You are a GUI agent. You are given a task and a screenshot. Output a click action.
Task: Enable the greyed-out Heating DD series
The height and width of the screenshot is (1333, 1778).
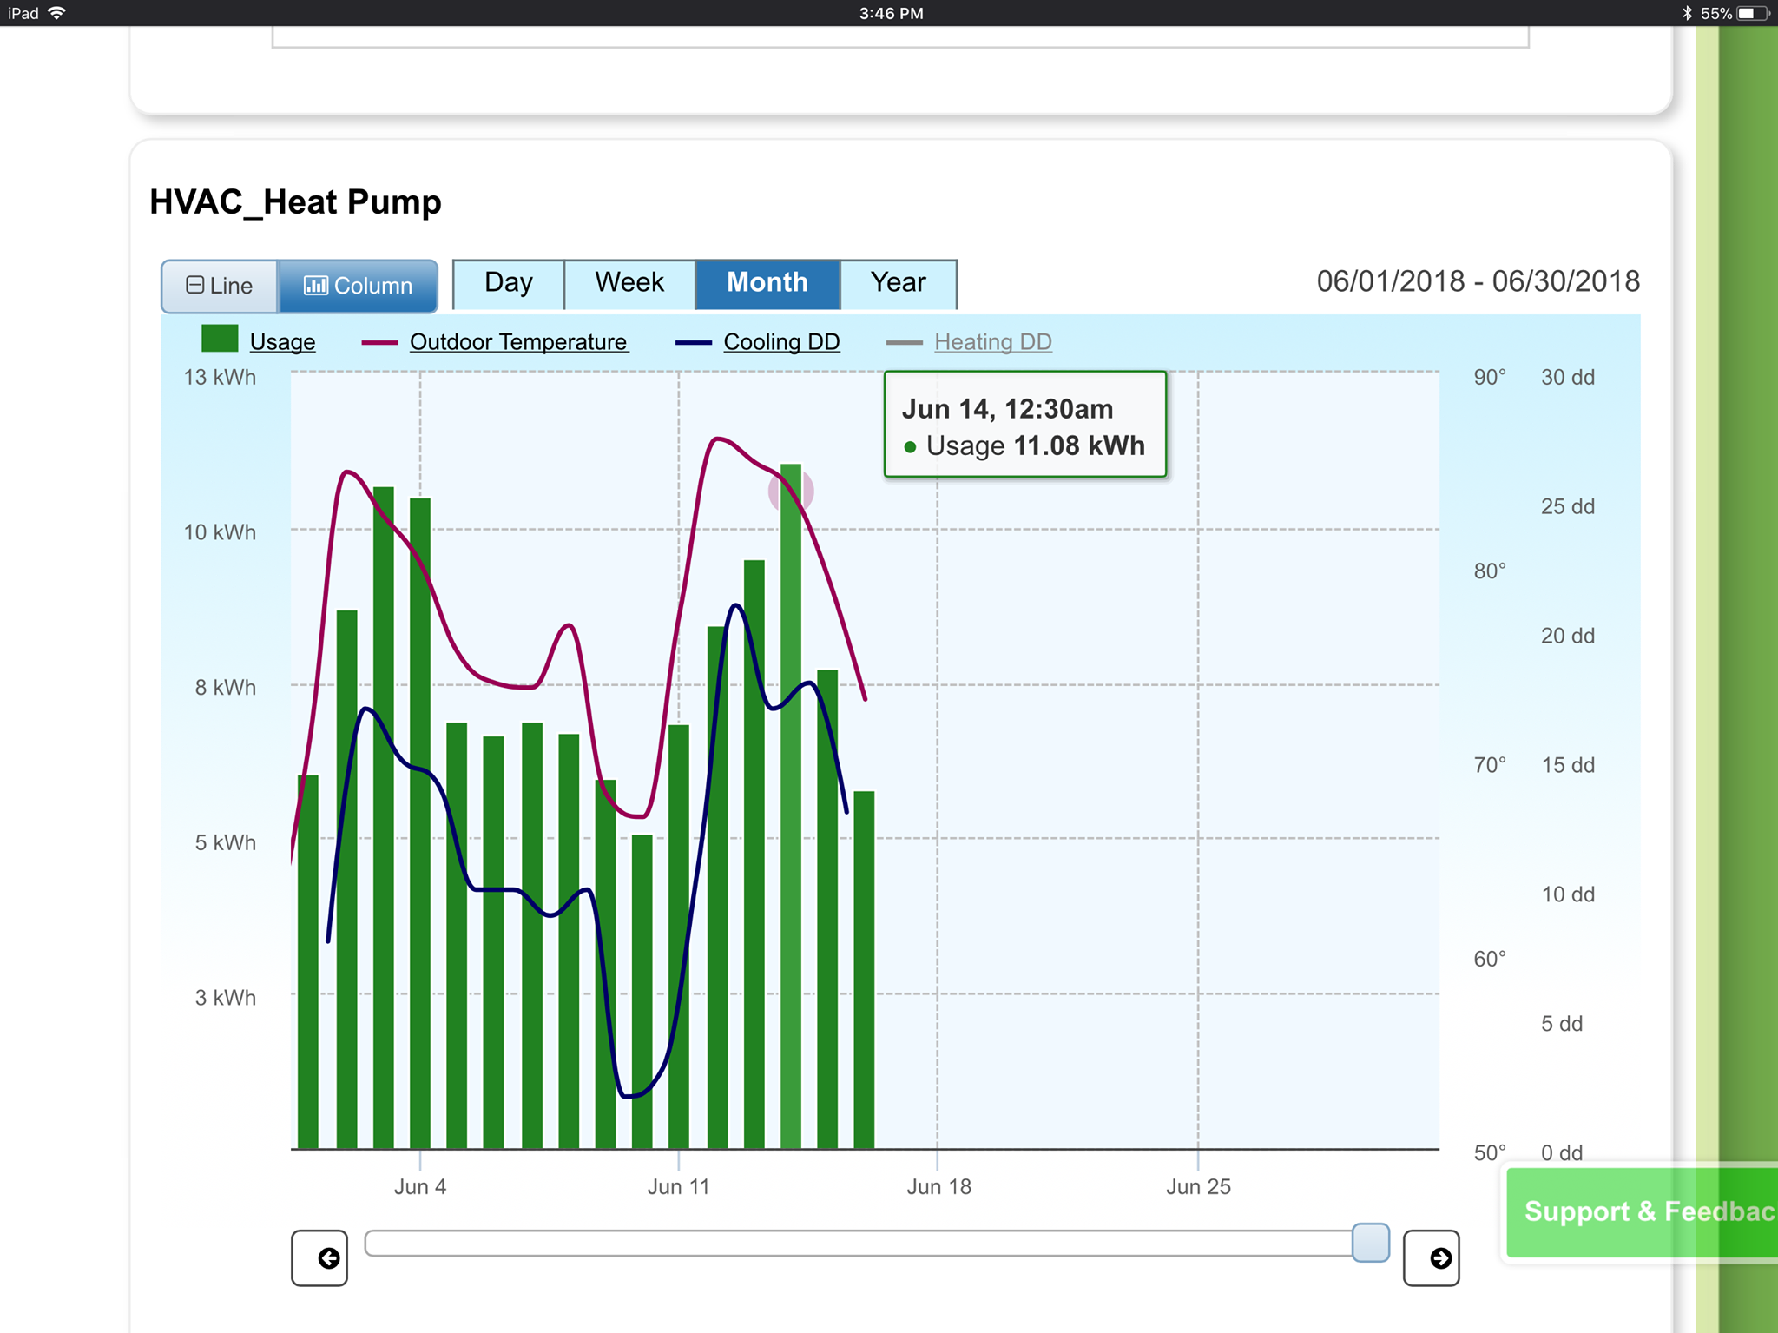coord(992,342)
